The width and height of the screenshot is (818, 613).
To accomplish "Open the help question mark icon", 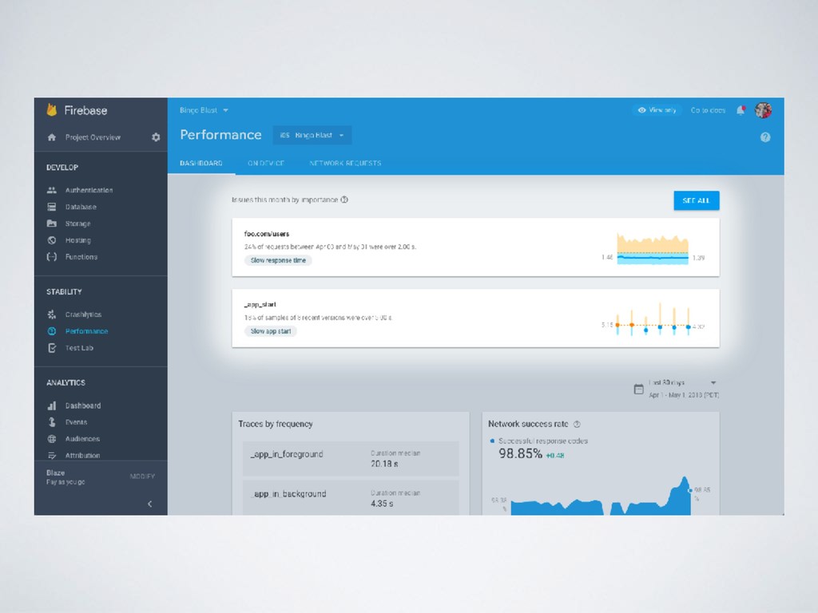I will click(764, 137).
